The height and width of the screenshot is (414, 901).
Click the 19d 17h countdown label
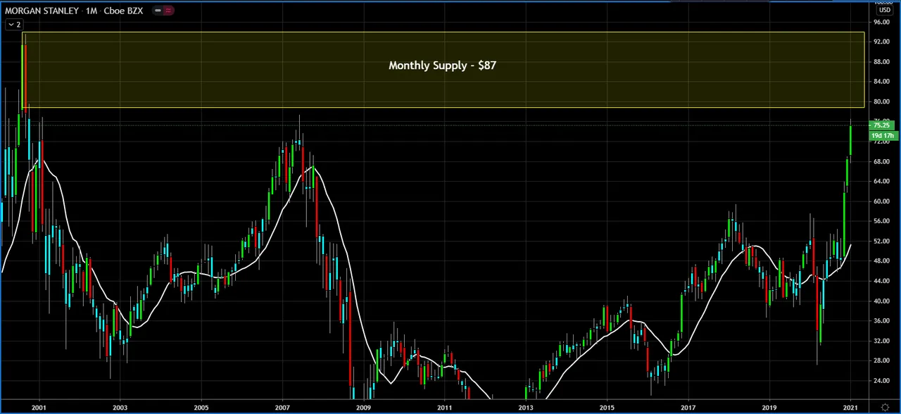(882, 135)
